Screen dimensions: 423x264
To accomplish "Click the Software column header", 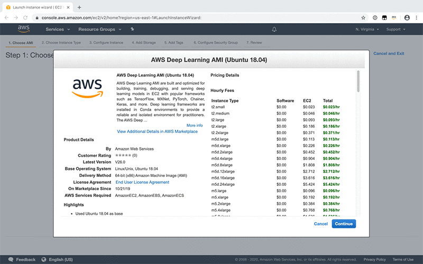I will 285,101.
